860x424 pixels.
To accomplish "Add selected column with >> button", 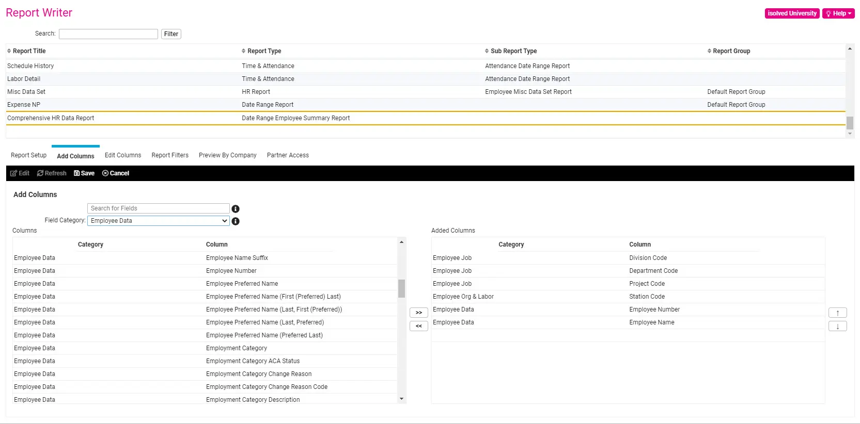I will (419, 313).
